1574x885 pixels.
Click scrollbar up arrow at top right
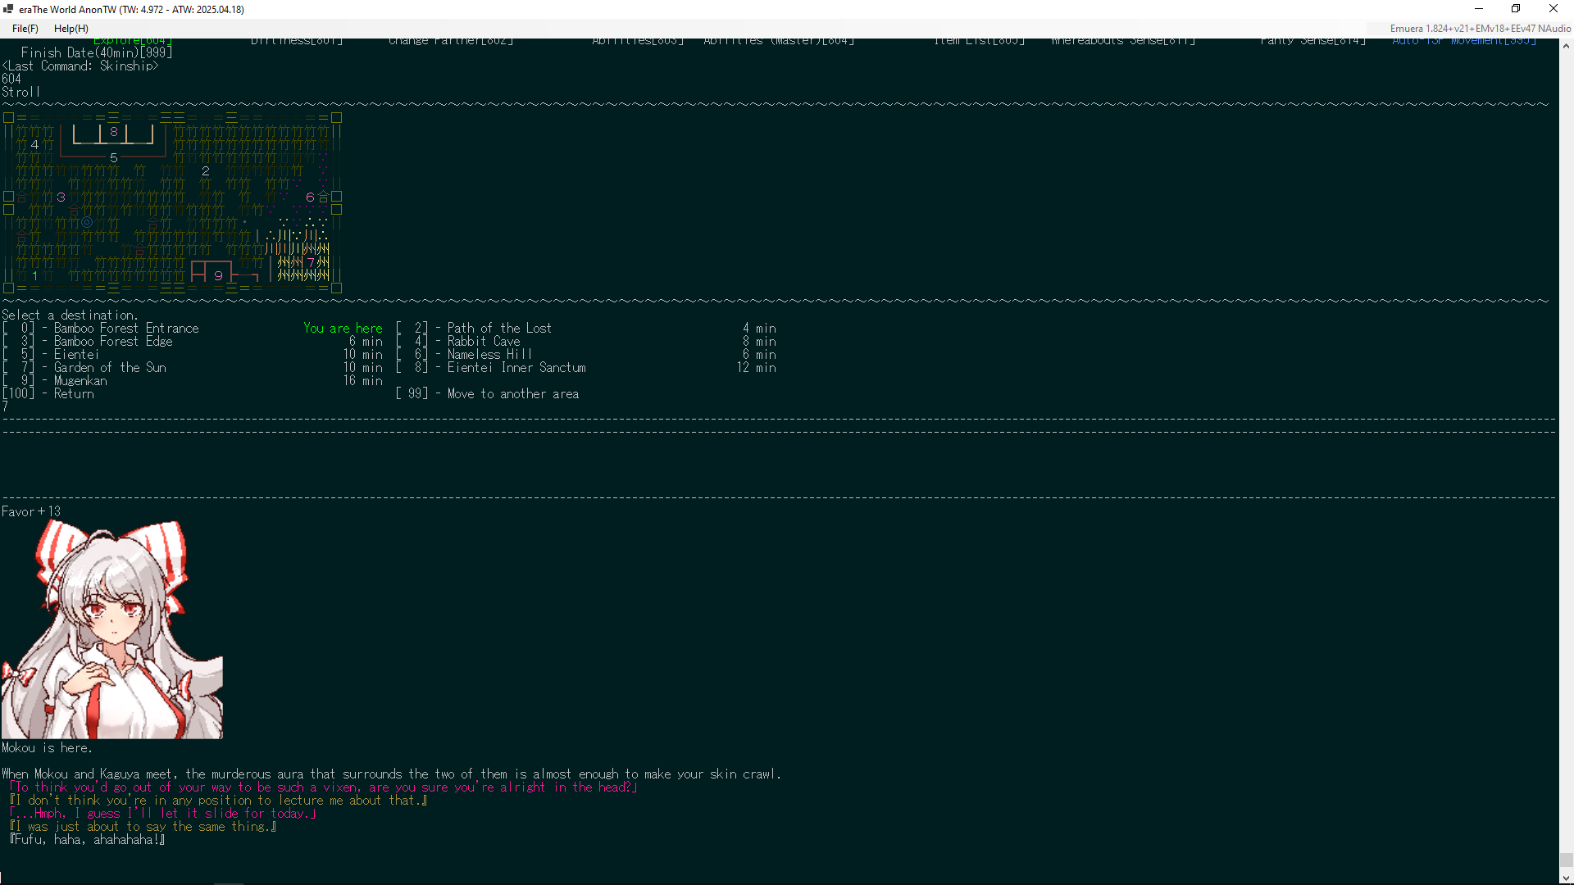click(x=1566, y=46)
